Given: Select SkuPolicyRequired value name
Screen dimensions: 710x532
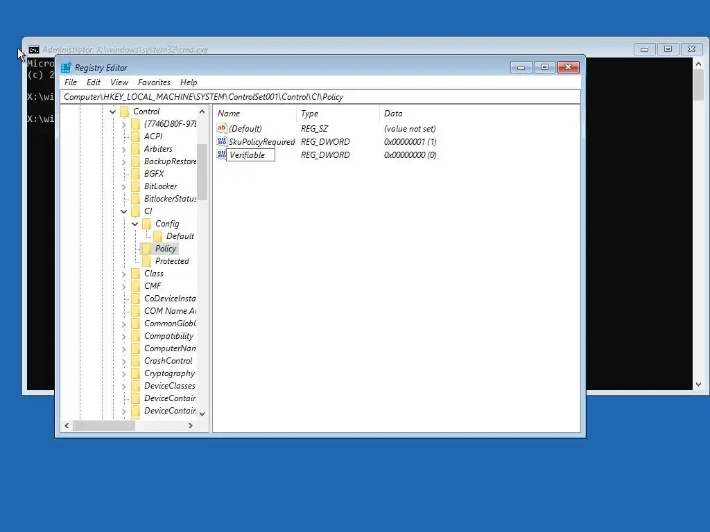Looking at the screenshot, I should click(261, 141).
